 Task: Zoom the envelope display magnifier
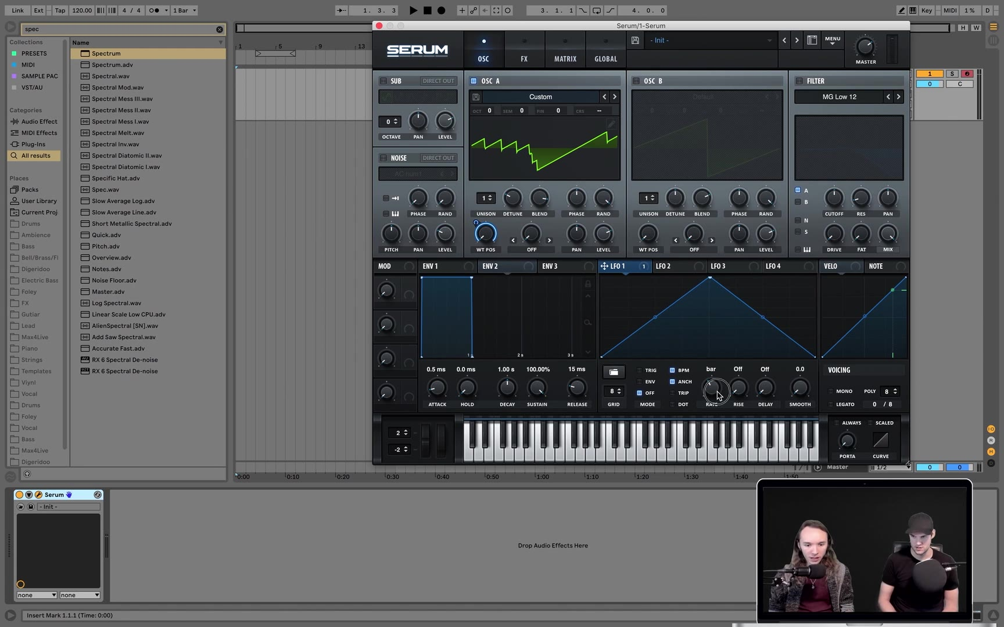(588, 322)
